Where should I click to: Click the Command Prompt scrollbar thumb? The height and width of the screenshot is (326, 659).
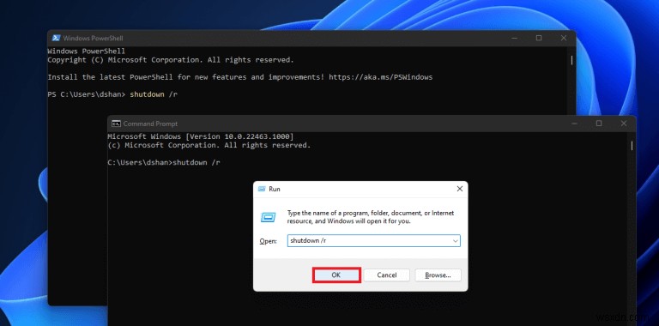pos(632,145)
